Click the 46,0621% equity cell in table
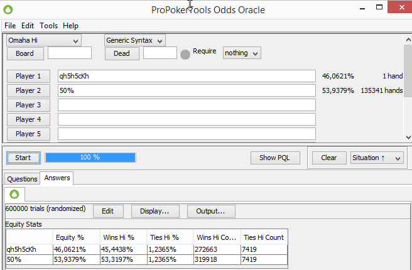 (76, 249)
